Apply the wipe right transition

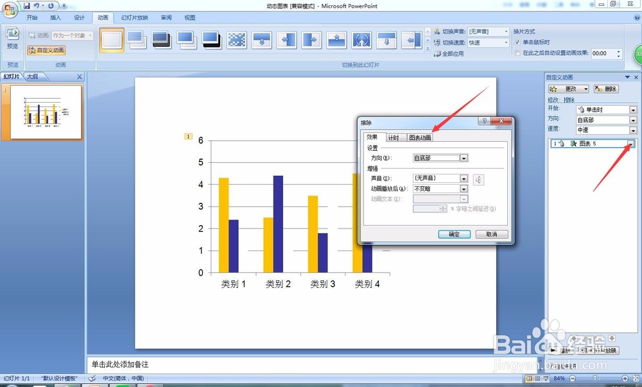click(311, 40)
